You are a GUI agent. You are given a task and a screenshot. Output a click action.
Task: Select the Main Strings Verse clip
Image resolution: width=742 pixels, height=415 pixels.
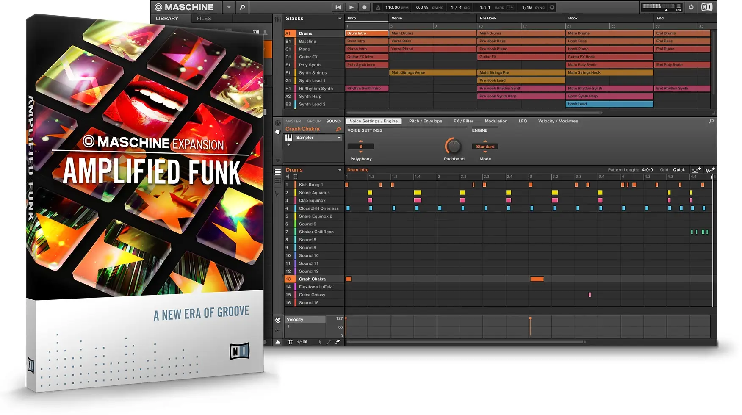pyautogui.click(x=432, y=72)
